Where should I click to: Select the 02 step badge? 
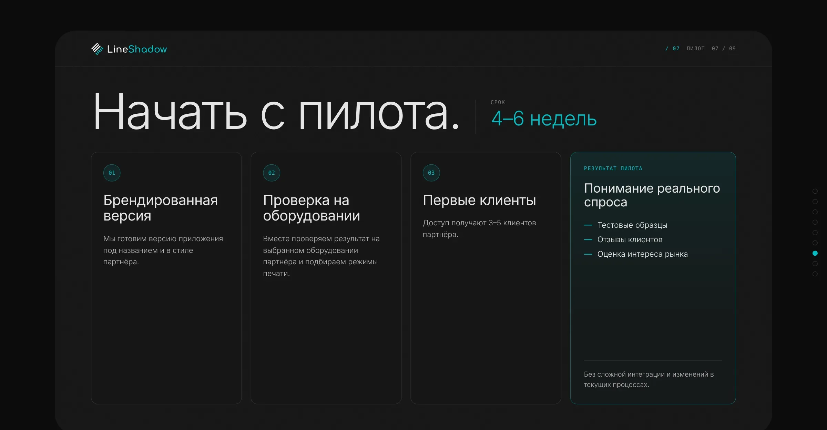272,173
